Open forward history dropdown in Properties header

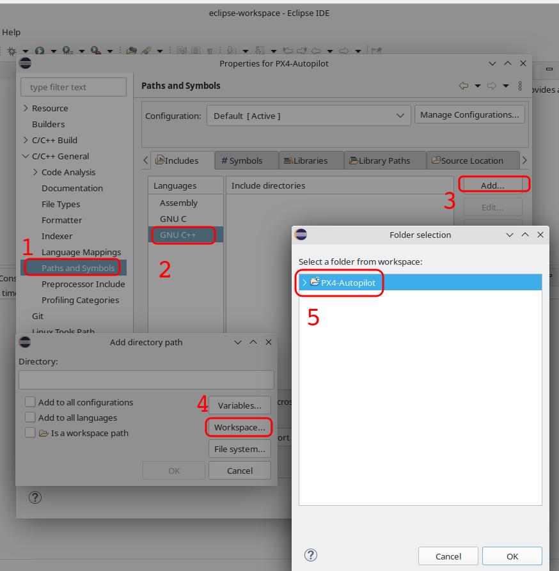[x=506, y=86]
